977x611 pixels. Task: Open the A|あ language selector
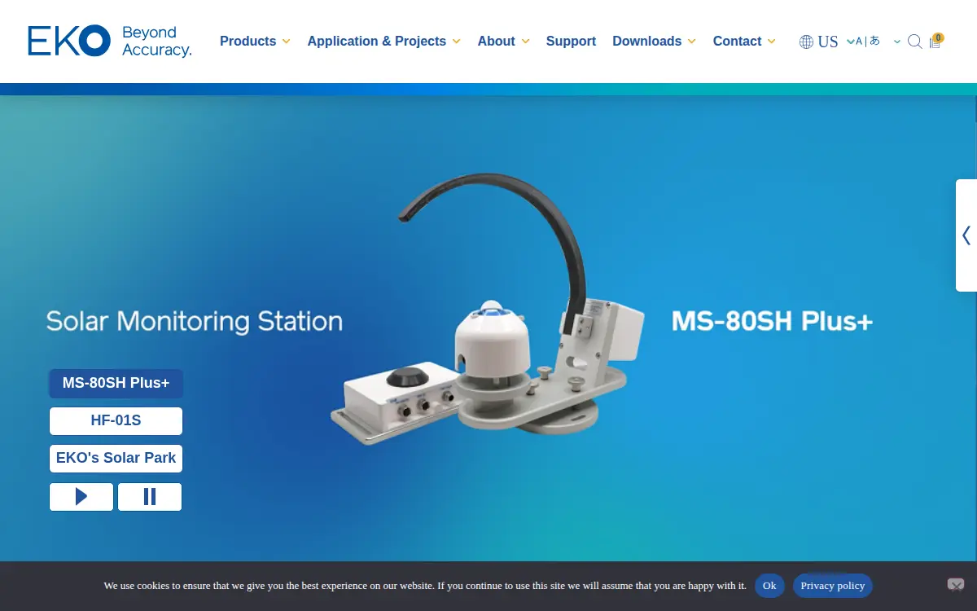[x=878, y=41]
